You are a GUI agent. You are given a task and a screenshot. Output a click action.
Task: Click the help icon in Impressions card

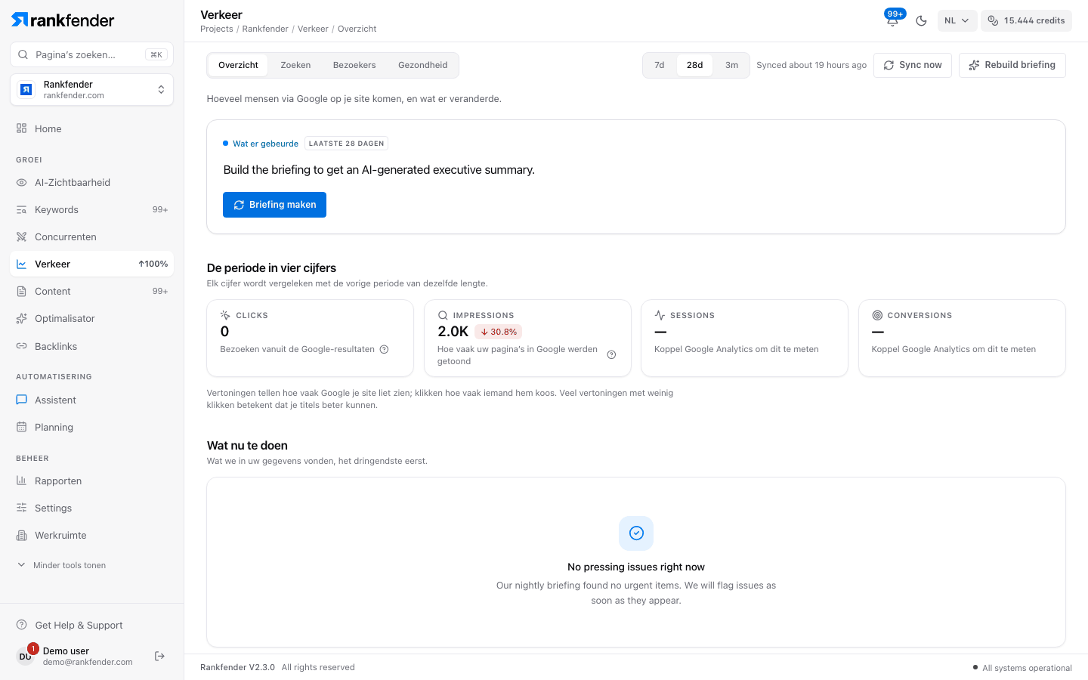(x=611, y=355)
